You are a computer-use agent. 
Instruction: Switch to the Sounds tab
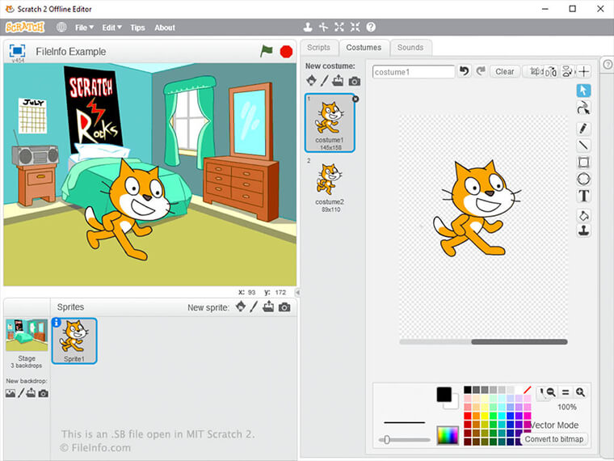coord(410,48)
